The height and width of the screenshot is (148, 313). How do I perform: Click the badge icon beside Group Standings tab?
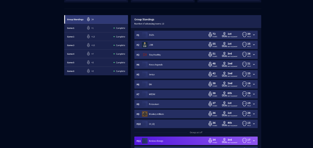coord(88,19)
